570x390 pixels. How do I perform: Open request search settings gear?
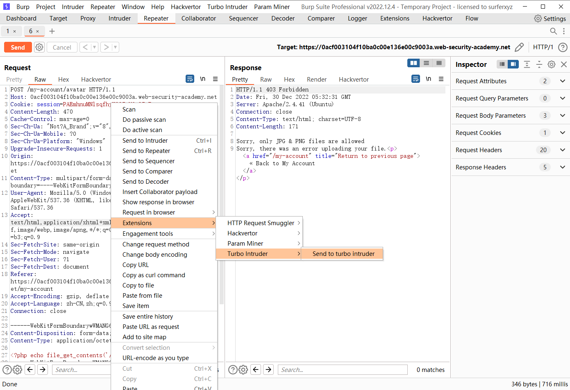point(17,369)
